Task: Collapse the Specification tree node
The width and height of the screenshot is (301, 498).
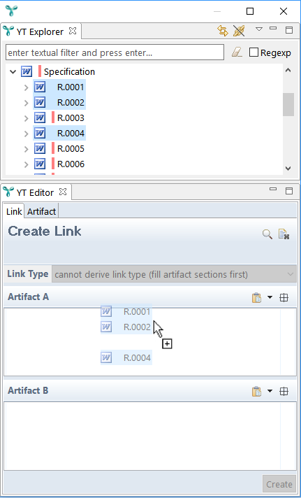Action: coord(13,72)
